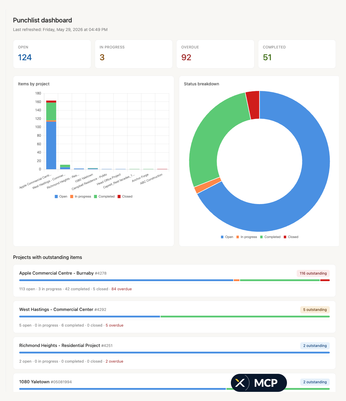Click project number #4292

click(x=100, y=310)
